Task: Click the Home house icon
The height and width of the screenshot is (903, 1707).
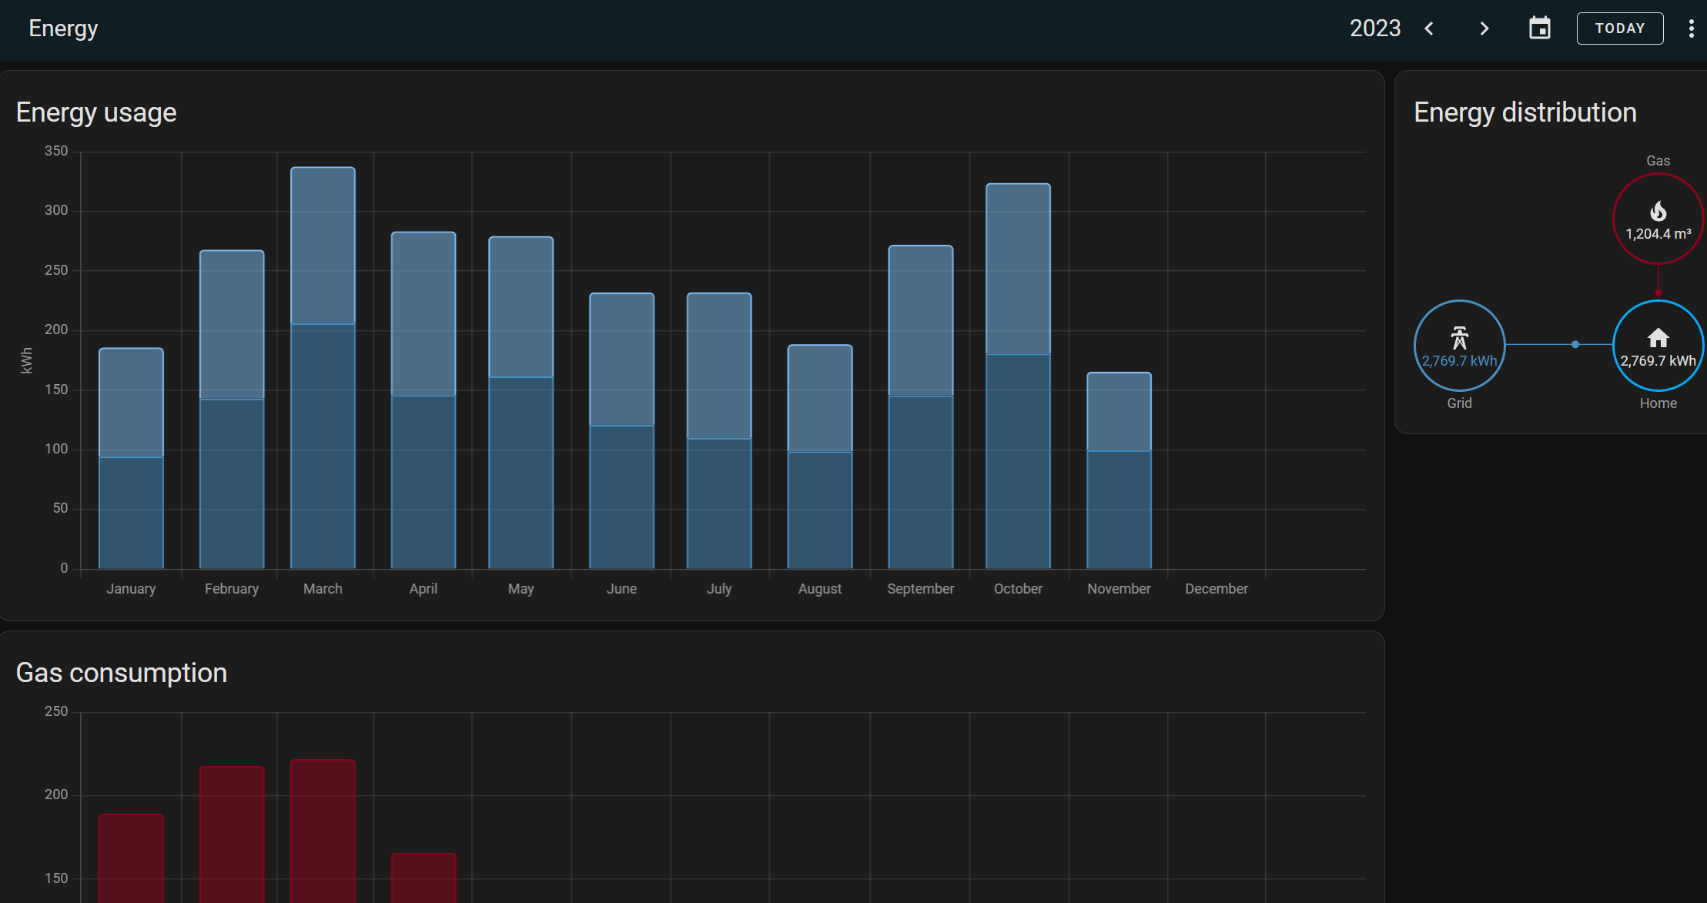Action: click(x=1658, y=337)
